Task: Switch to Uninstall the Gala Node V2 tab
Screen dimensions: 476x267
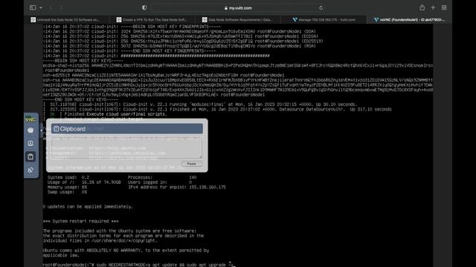Action: [66, 20]
